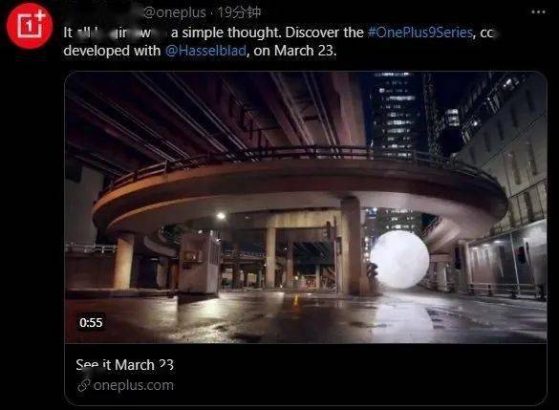This screenshot has height=410, width=559.
Task: Click the "on March 23." tweet text
Action: pos(295,51)
